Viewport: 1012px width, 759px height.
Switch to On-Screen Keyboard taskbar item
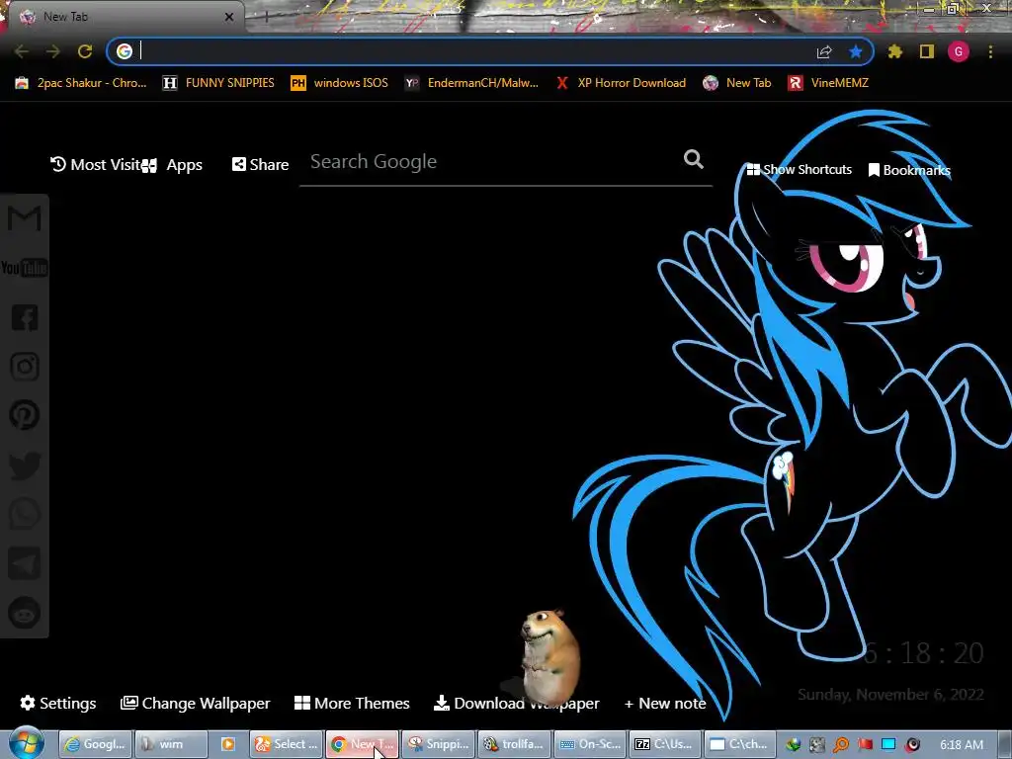tap(590, 744)
